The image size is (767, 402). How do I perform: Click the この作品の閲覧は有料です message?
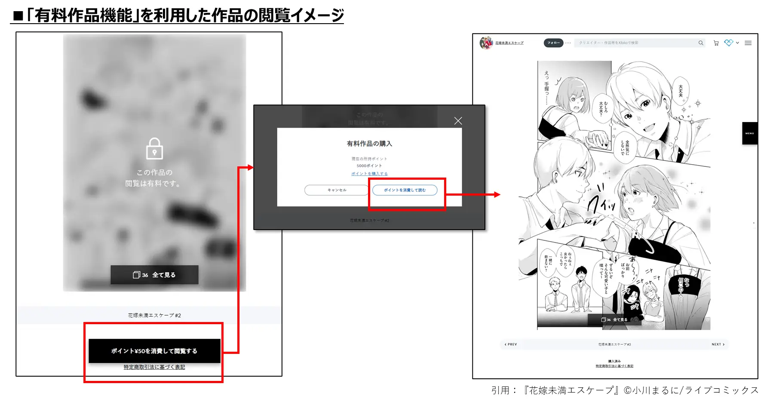[x=154, y=178]
